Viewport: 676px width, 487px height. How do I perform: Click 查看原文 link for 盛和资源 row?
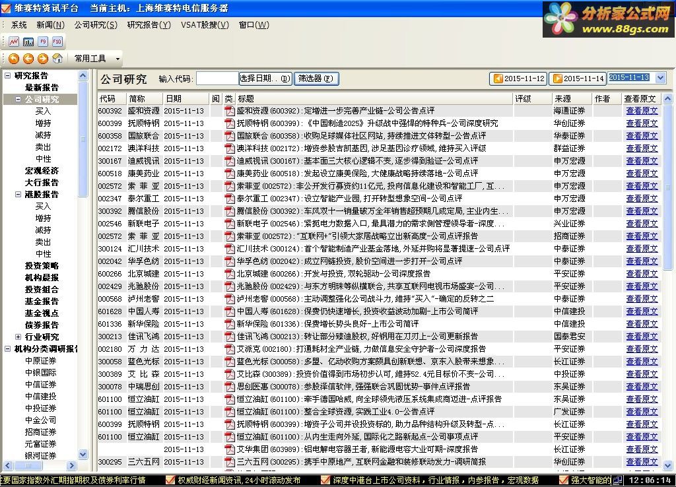click(642, 111)
